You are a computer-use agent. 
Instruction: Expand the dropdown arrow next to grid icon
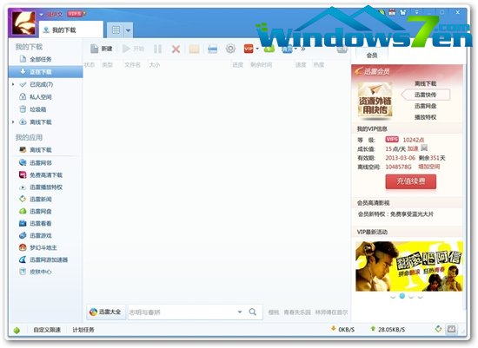point(128,30)
